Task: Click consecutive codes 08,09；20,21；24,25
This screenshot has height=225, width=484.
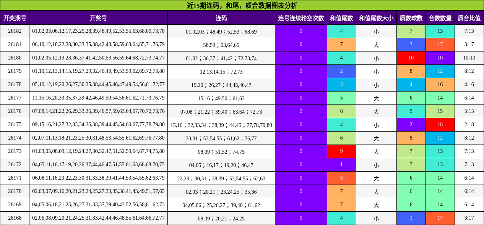Action: [221, 219]
